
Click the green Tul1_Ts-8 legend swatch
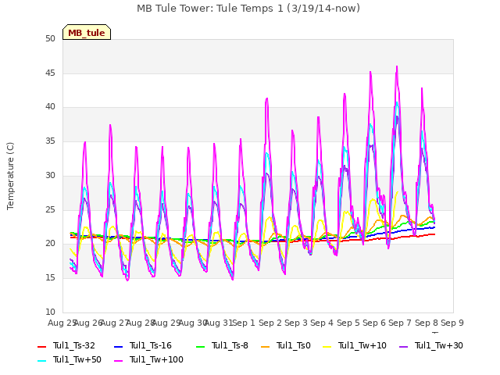point(200,346)
